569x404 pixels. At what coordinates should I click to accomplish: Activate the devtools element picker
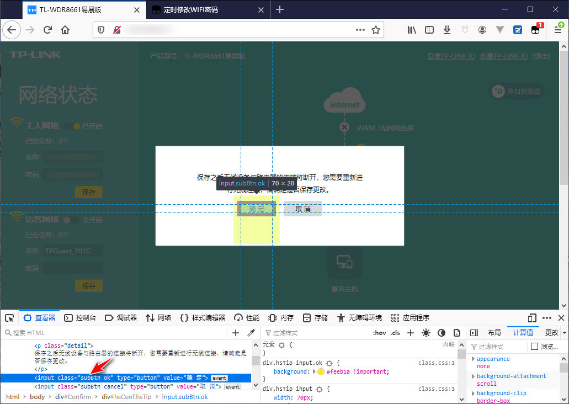[x=9, y=318]
